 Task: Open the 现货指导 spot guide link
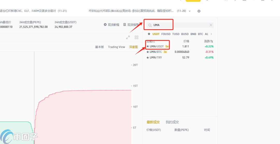pyautogui.click(x=133, y=25)
